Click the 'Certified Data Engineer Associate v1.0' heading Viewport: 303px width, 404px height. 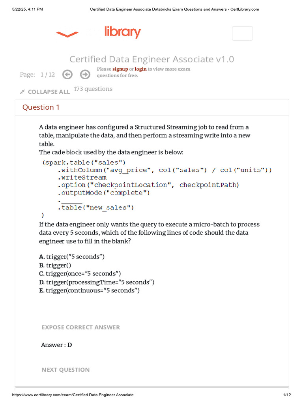tap(151, 59)
